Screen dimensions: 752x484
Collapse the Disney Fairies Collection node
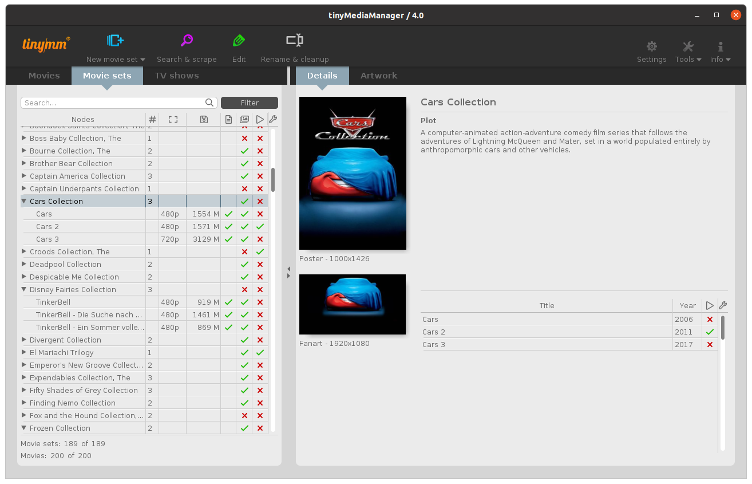coord(24,290)
